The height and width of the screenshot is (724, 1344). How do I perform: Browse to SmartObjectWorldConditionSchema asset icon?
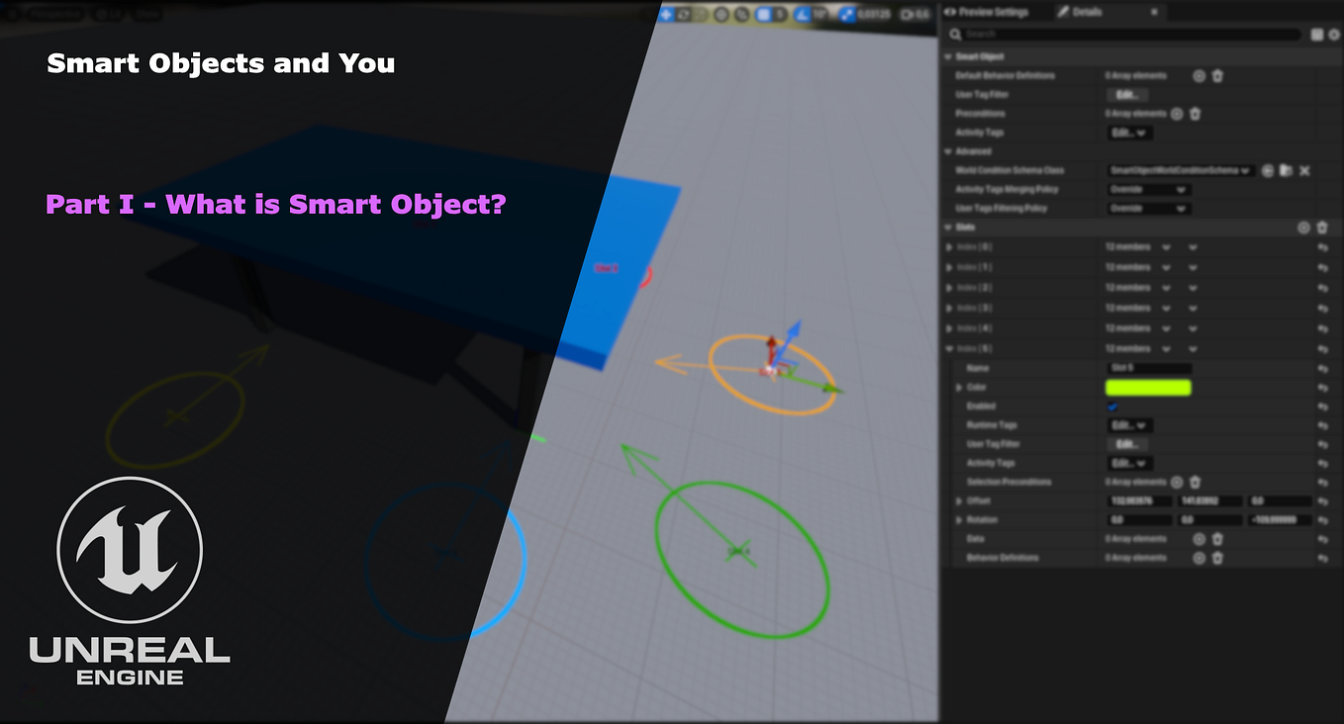pos(1286,171)
